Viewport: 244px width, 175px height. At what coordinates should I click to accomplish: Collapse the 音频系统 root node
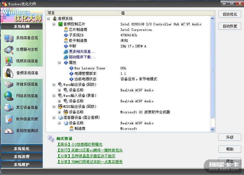49,19
